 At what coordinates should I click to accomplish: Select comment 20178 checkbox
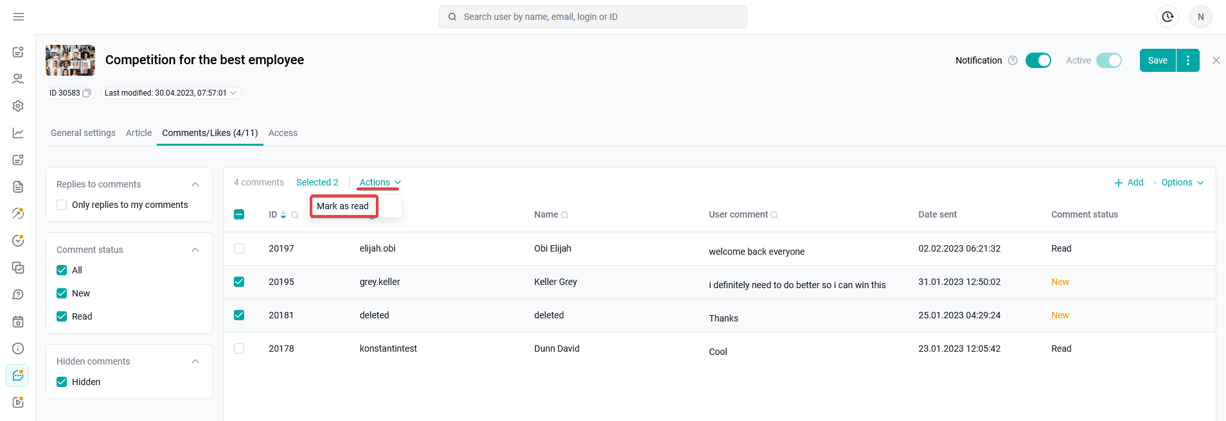pos(239,348)
